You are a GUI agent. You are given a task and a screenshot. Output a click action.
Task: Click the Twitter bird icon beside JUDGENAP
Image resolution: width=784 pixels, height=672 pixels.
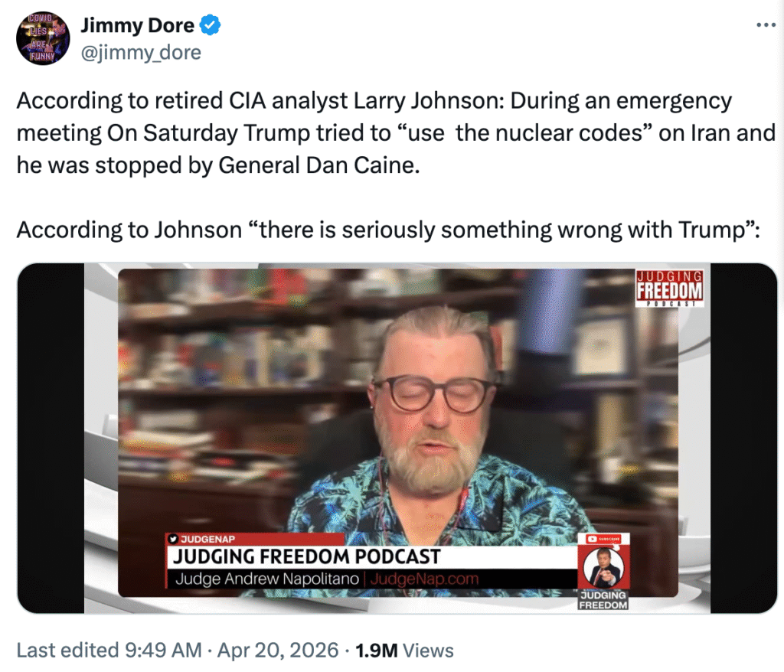pyautogui.click(x=173, y=539)
